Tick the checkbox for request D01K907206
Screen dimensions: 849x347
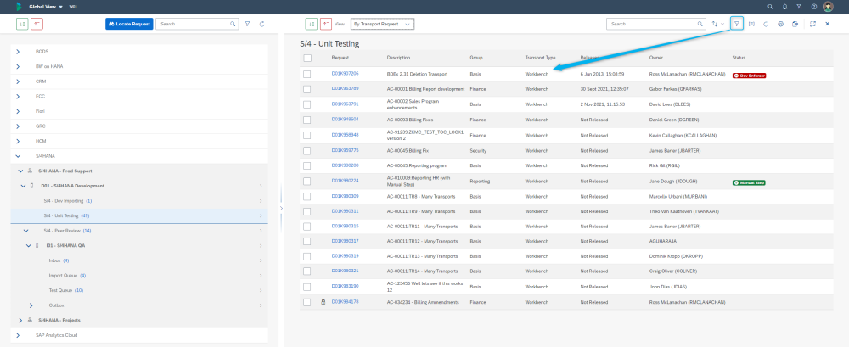pos(307,74)
